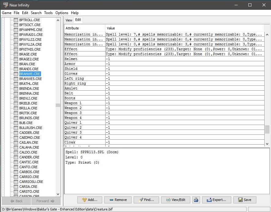Select the Edit tab above the attribute table
This screenshot has height=212, width=271.
tap(78, 20)
